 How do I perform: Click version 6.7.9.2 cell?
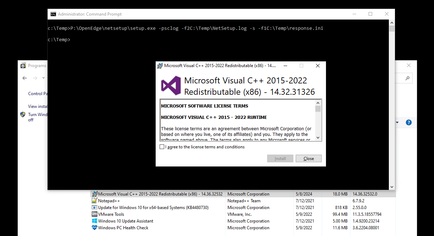[359, 201]
